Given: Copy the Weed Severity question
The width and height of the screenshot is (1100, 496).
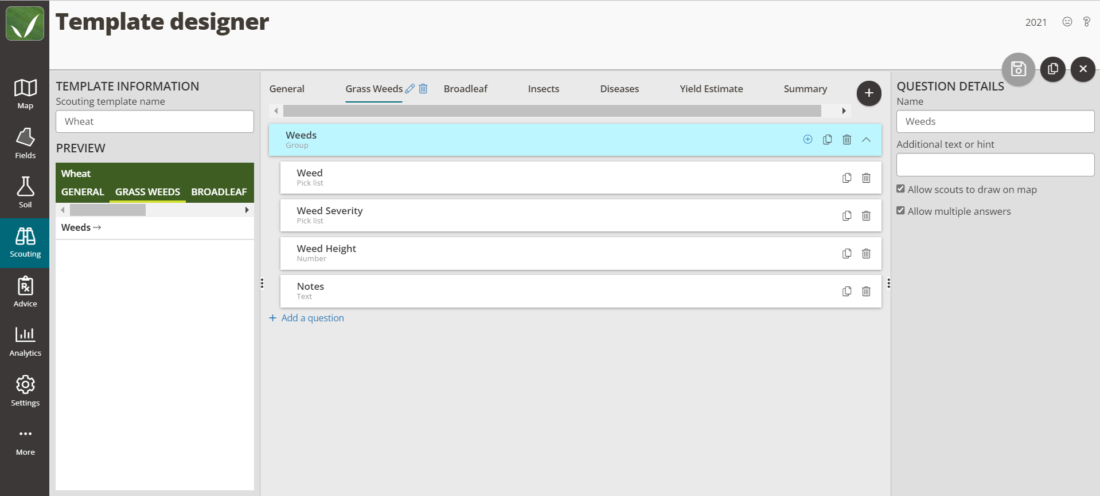Looking at the screenshot, I should coord(847,215).
